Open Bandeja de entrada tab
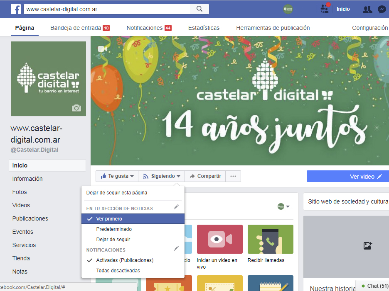 [x=80, y=28]
